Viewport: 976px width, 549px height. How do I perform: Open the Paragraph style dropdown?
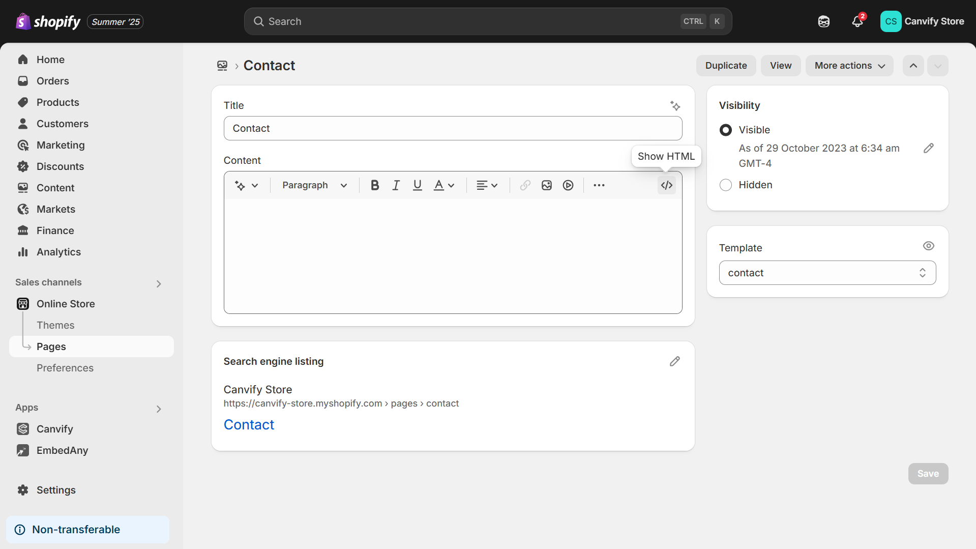click(x=314, y=185)
